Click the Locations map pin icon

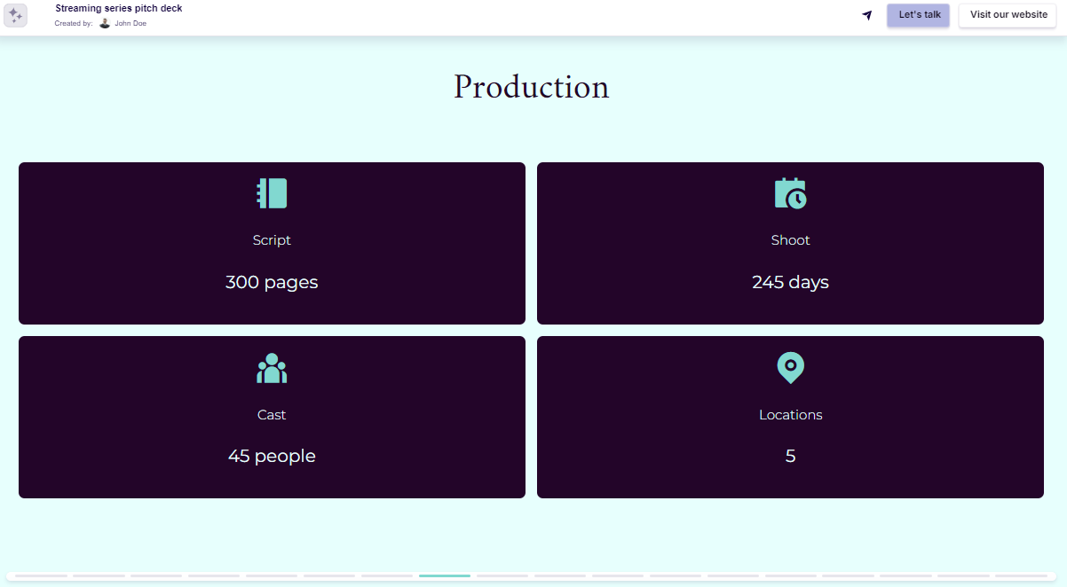point(789,368)
